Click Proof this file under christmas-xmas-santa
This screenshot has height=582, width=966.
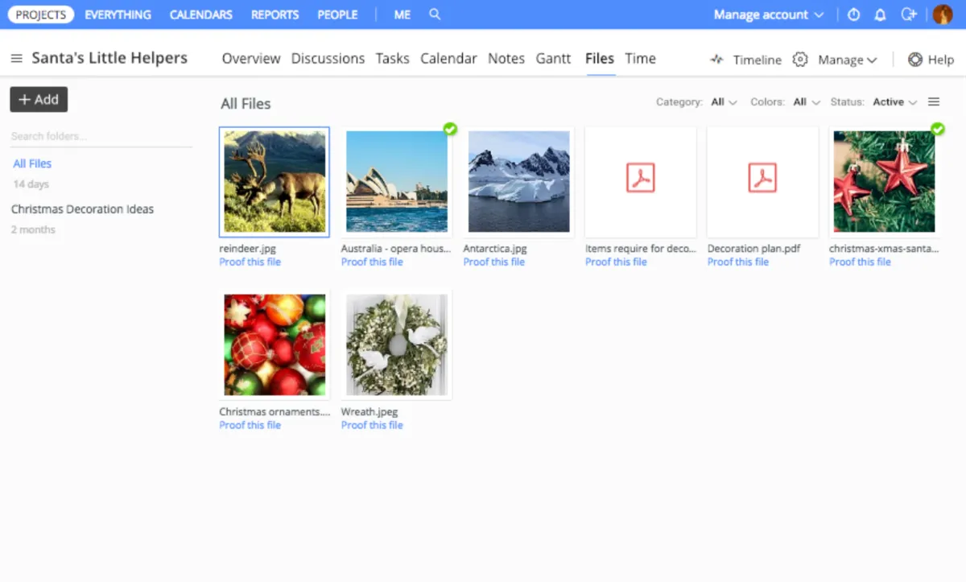point(861,262)
